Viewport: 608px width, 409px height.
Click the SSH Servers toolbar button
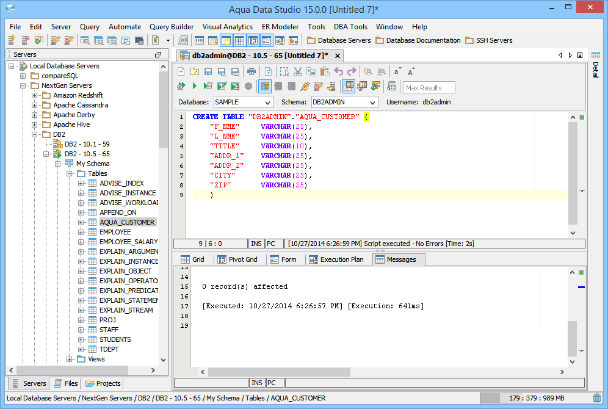[488, 40]
